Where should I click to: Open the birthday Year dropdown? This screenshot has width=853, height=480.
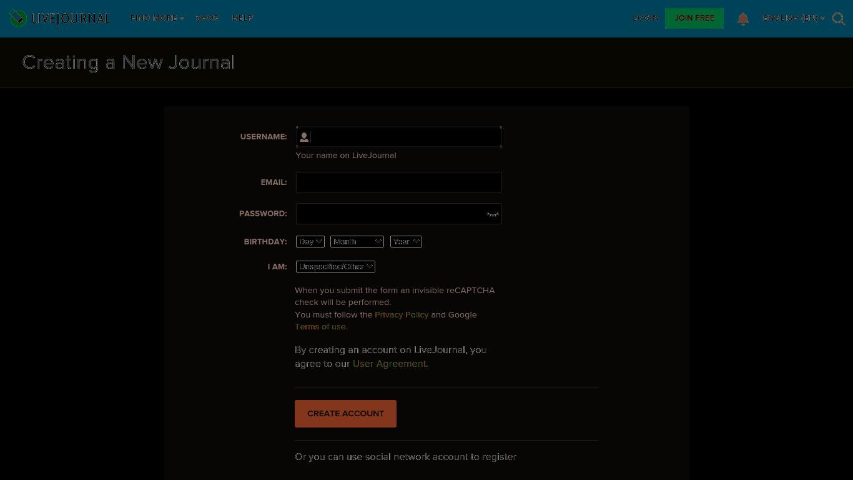pos(406,242)
